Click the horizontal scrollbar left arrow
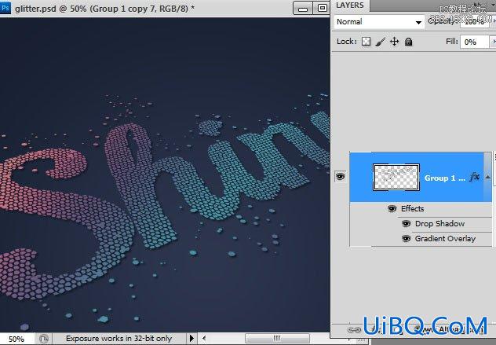496x345 pixels. coord(204,339)
